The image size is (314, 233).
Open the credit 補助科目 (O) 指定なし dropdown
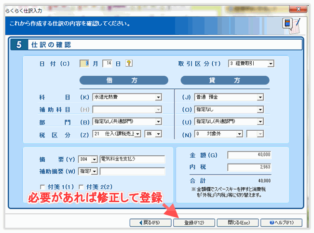(260, 110)
